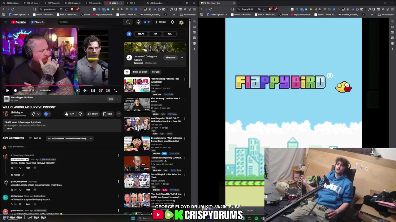Screen dimensions: 396x222
Task: Toggle closed captions on the video player
Action: tap(93, 90)
